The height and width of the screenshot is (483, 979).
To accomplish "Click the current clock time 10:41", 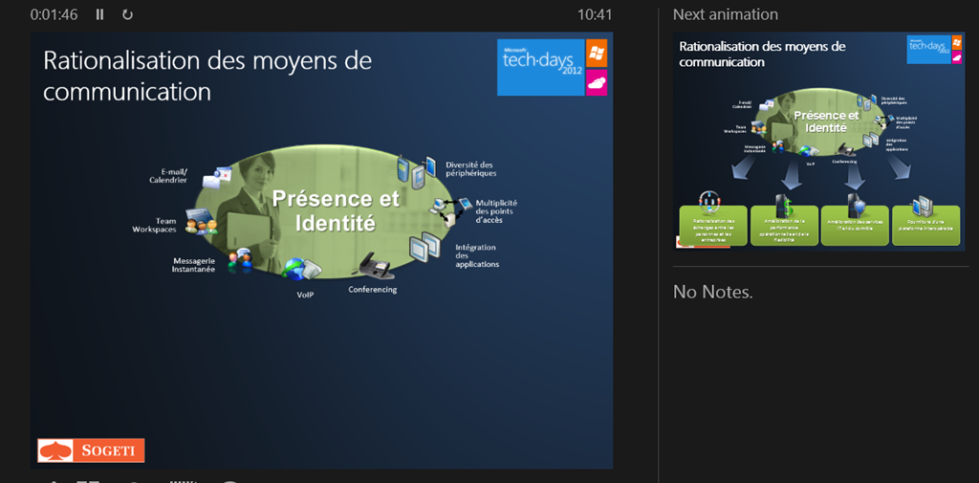I will click(x=595, y=14).
